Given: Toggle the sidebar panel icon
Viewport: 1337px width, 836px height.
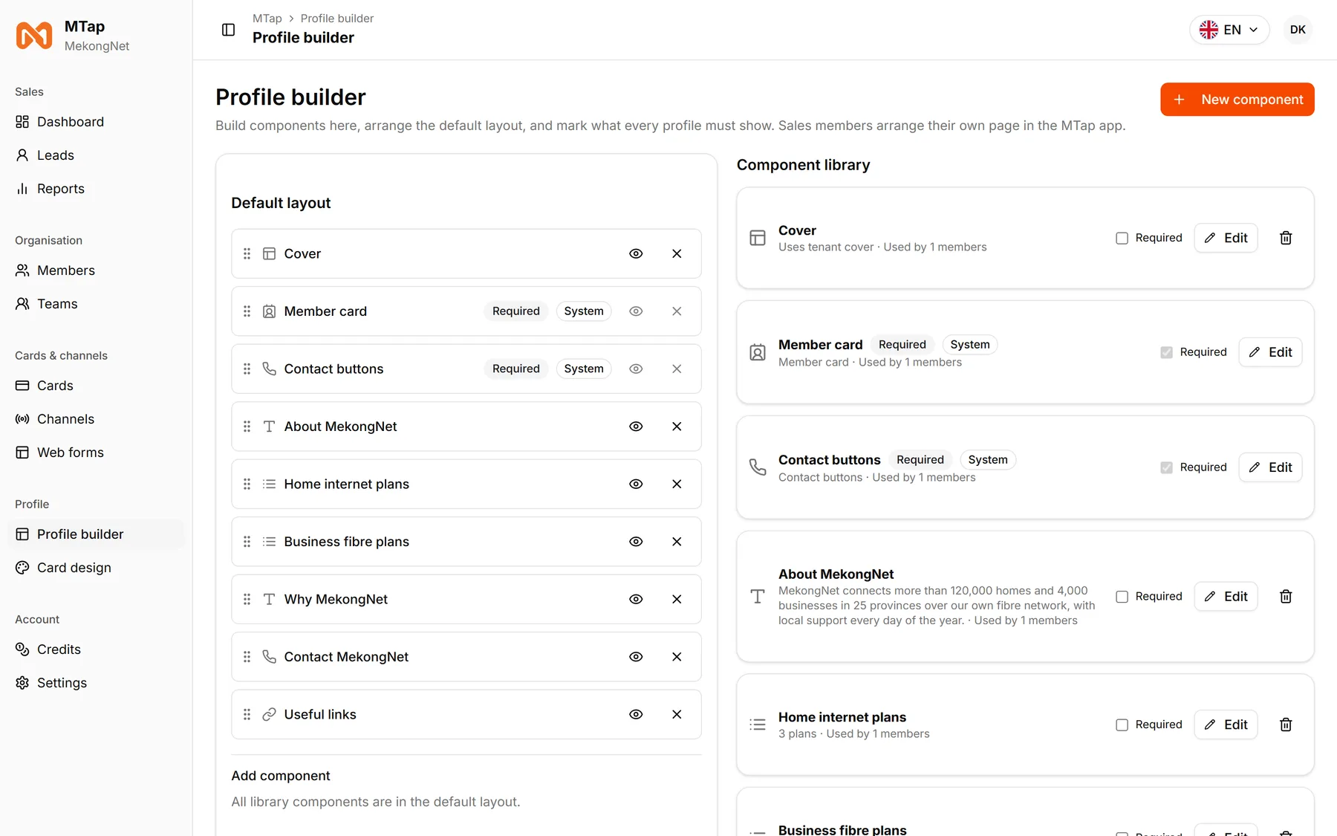Looking at the screenshot, I should (x=229, y=30).
